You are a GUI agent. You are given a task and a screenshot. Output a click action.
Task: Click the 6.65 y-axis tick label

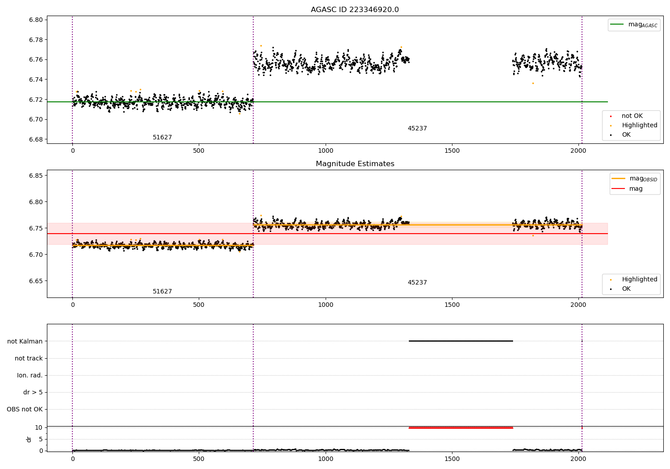pos(36,281)
